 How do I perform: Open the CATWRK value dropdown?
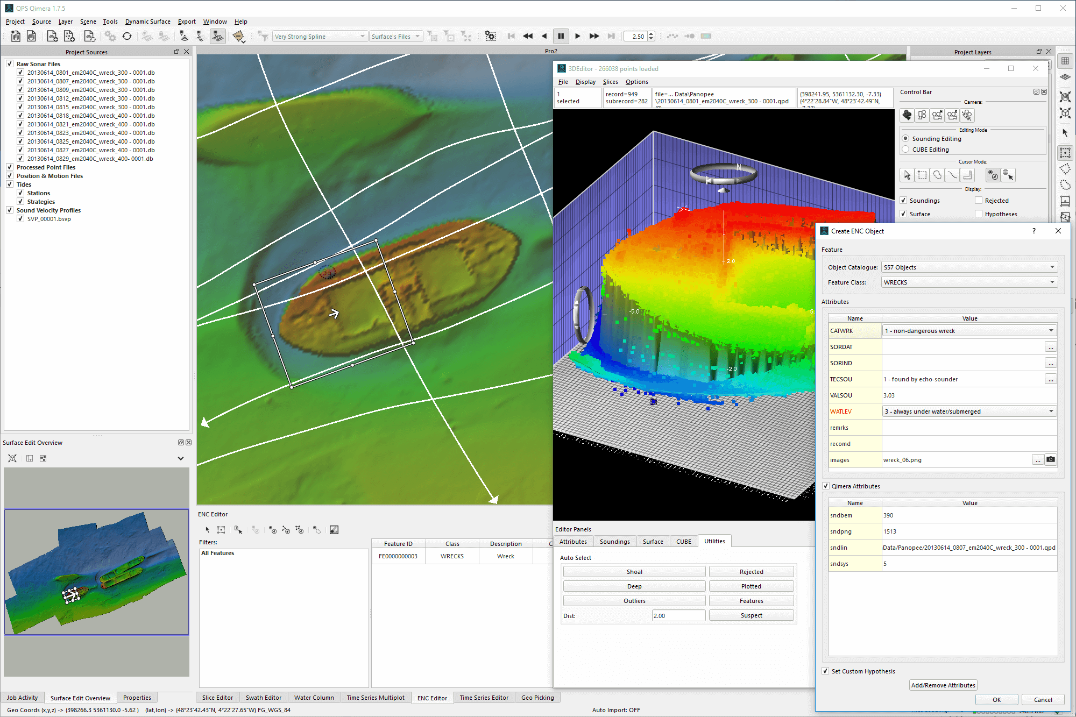[969, 330]
